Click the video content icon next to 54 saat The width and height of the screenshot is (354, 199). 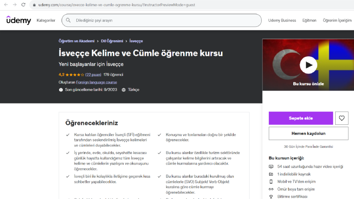click(271, 166)
